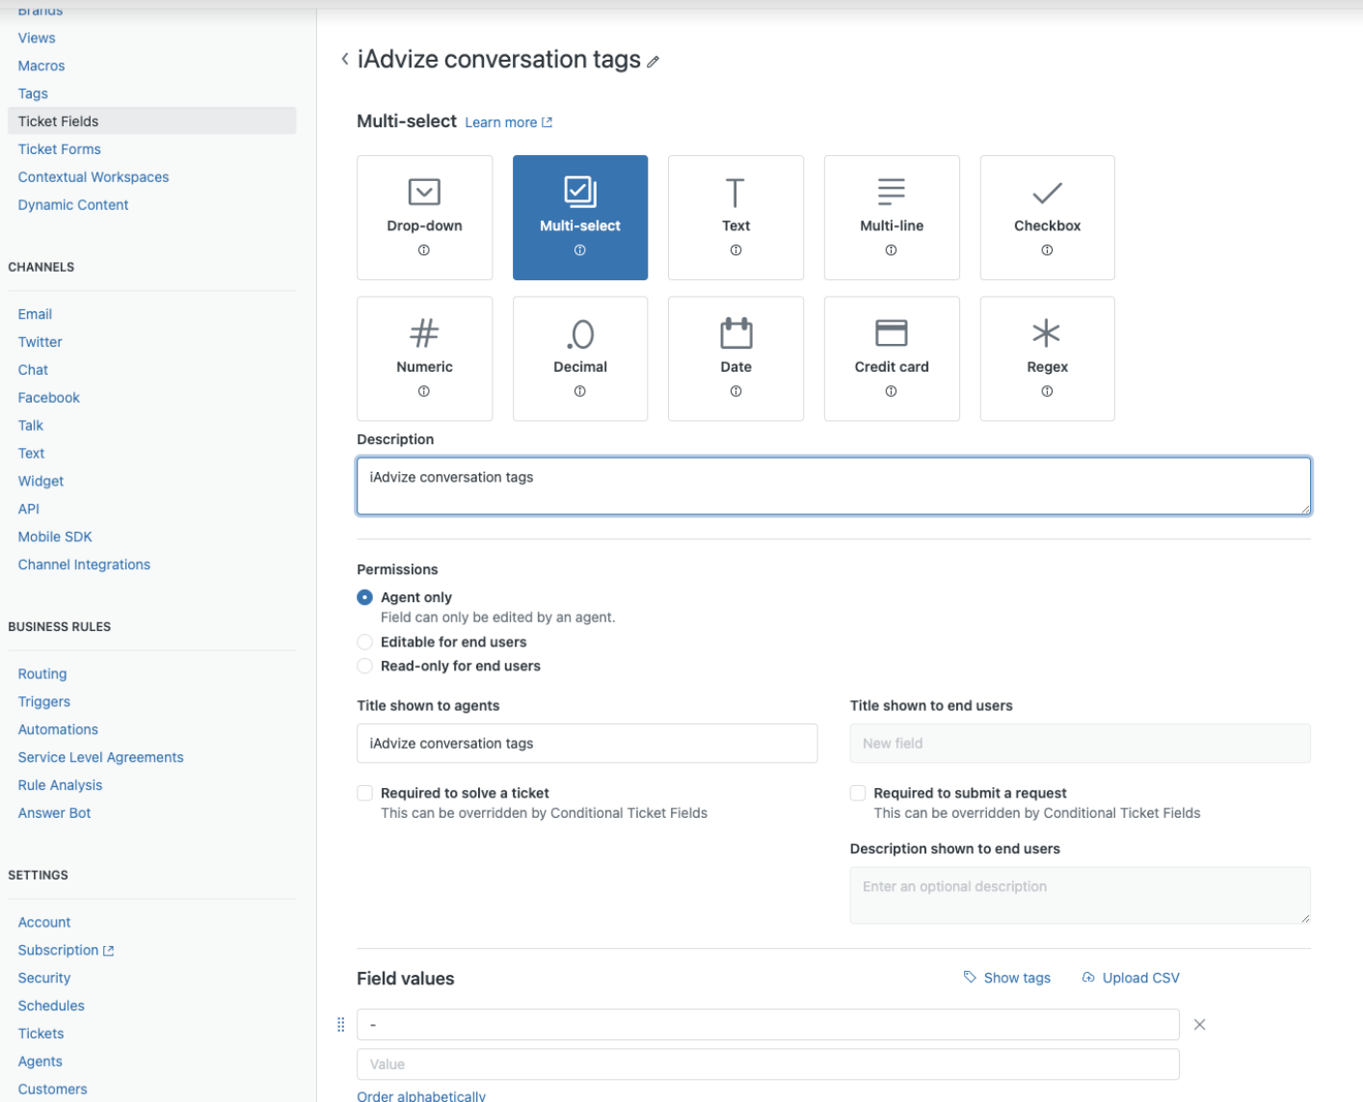The width and height of the screenshot is (1363, 1102).
Task: Select the Decimal field type
Action: coord(580,358)
